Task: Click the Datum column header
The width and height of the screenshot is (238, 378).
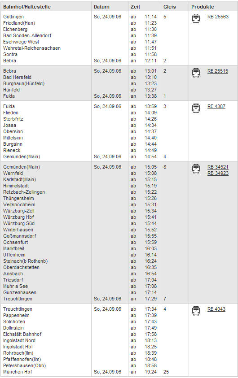Action: click(101, 7)
